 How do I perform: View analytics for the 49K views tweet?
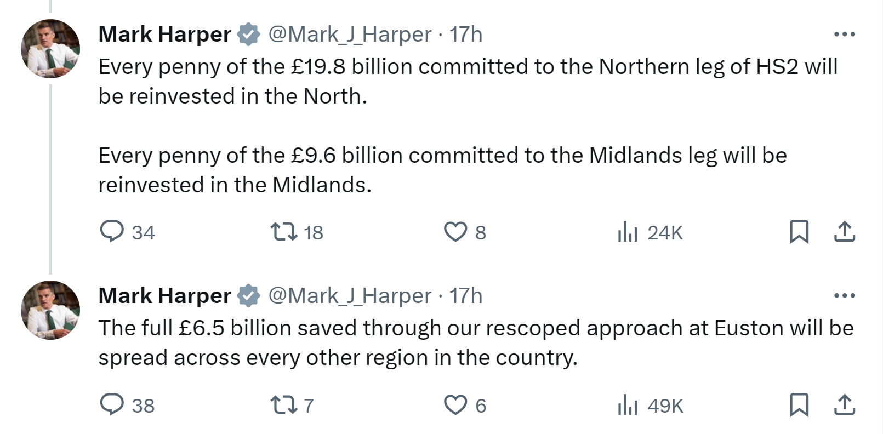tap(628, 405)
